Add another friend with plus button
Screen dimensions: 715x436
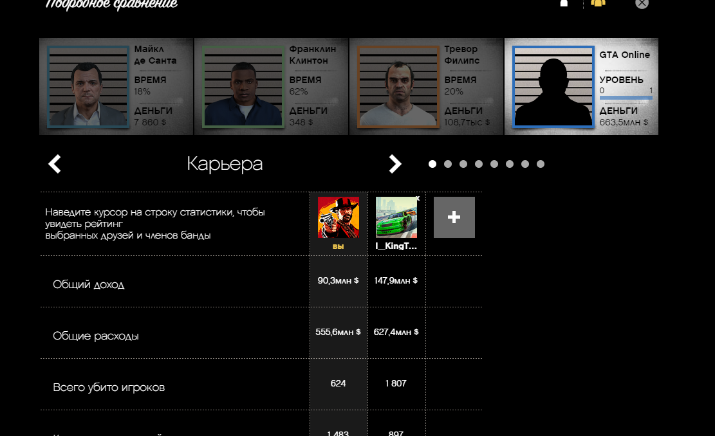[454, 217]
